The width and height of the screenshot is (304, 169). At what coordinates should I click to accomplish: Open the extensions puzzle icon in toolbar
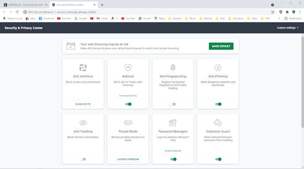point(287,12)
